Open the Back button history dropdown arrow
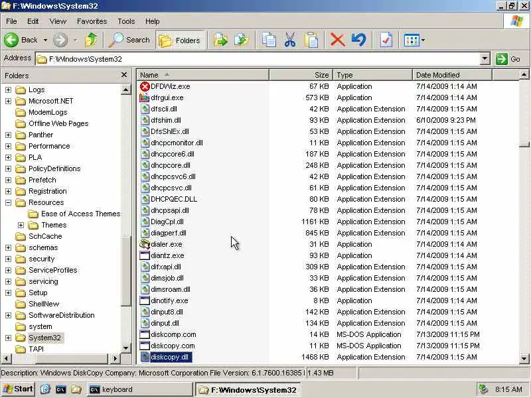531x398 pixels. (45, 40)
